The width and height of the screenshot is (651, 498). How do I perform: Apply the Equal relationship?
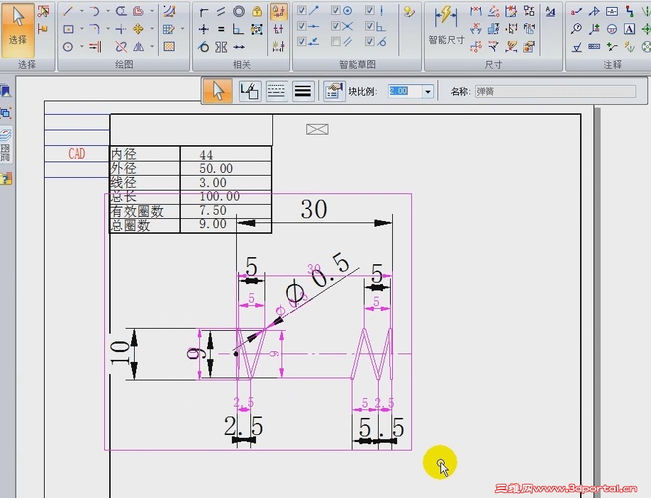(x=221, y=29)
